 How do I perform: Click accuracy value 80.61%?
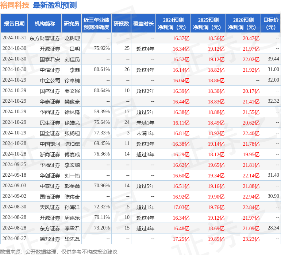point(102,70)
